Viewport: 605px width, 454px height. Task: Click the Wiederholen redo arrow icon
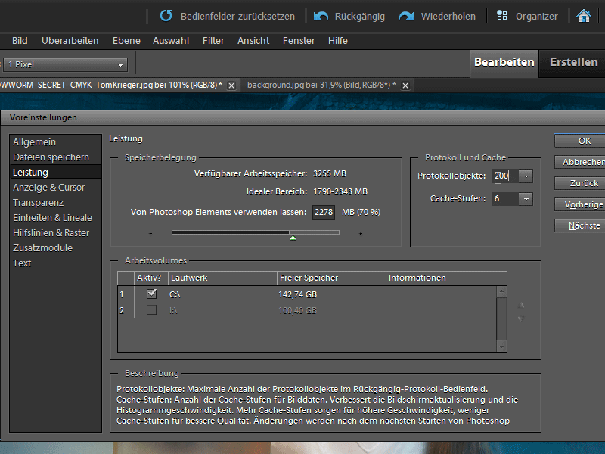406,16
